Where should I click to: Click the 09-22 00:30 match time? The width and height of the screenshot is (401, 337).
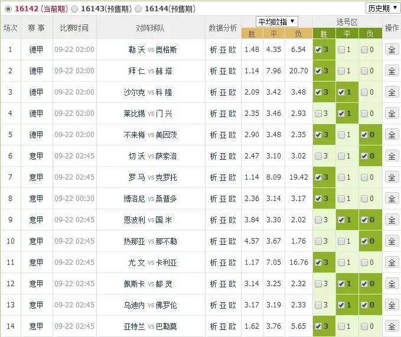74,199
